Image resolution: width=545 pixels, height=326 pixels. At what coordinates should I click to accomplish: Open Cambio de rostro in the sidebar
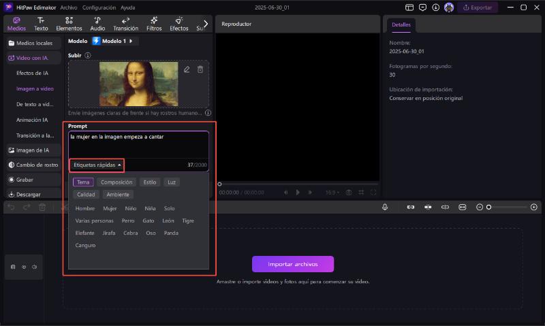coord(33,165)
